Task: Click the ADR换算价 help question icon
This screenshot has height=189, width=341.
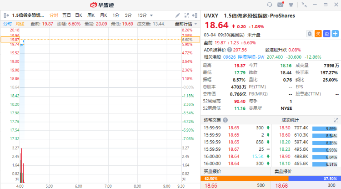Action: tap(230, 50)
